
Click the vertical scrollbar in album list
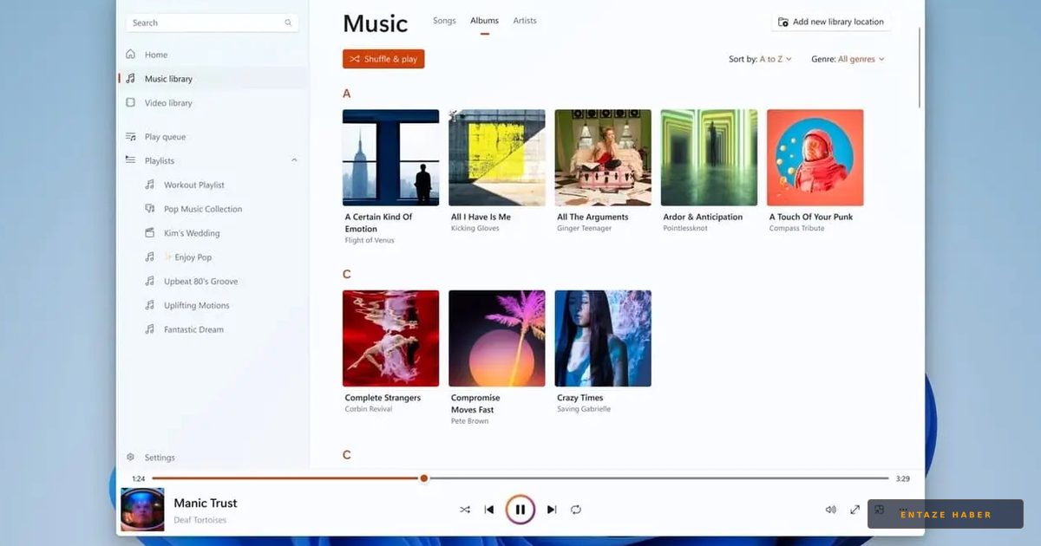[x=920, y=68]
